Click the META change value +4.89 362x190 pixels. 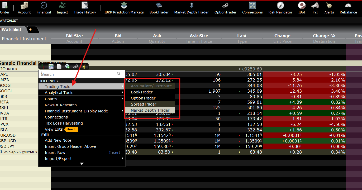coord(295,102)
